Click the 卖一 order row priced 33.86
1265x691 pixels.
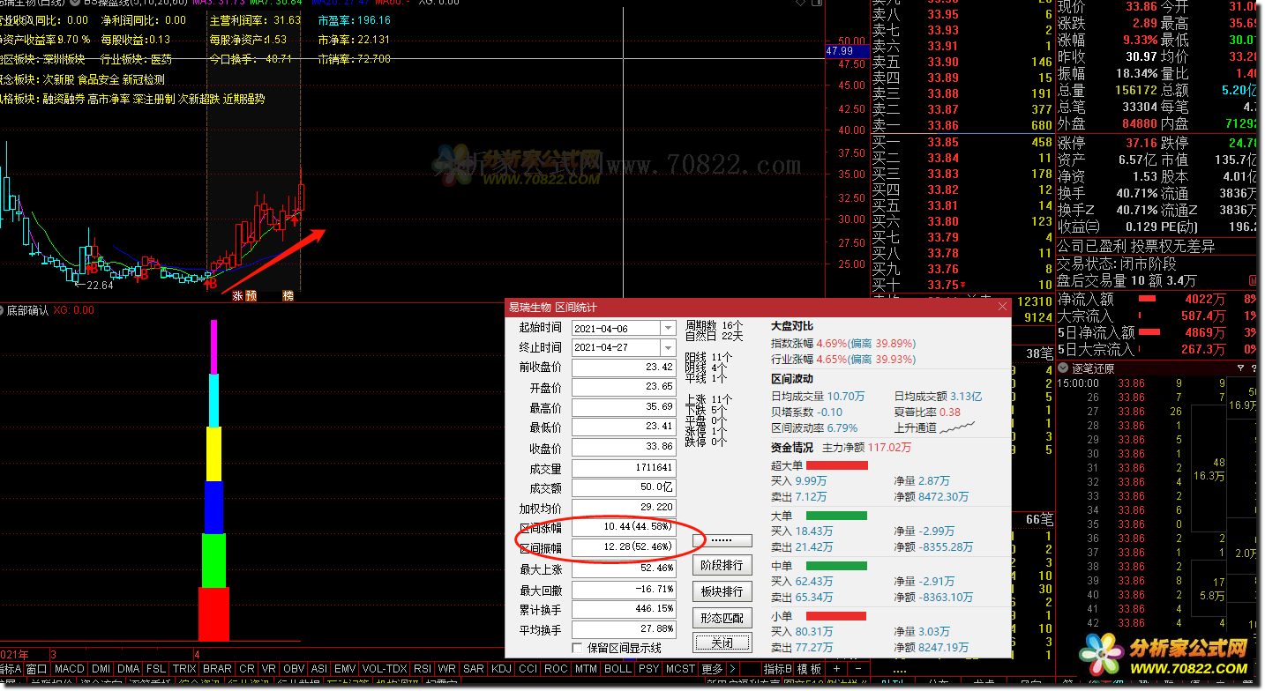(962, 126)
